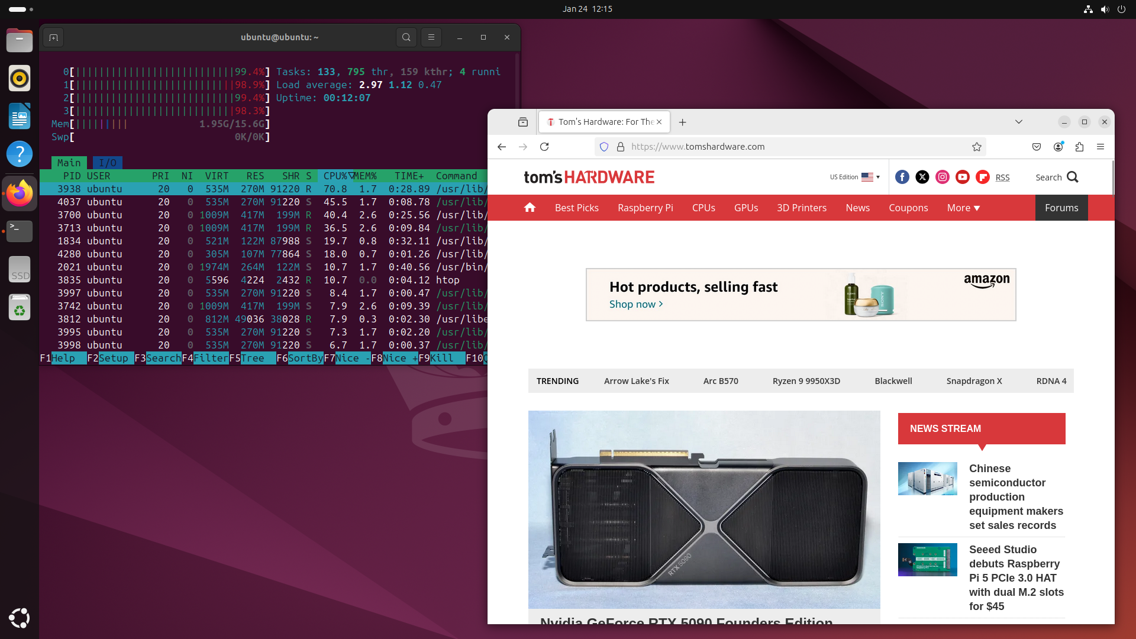
Task: Sort htop by CPU% column
Action: point(335,176)
